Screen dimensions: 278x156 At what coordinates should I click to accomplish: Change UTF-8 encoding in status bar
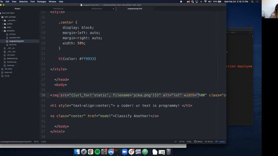[182, 142]
